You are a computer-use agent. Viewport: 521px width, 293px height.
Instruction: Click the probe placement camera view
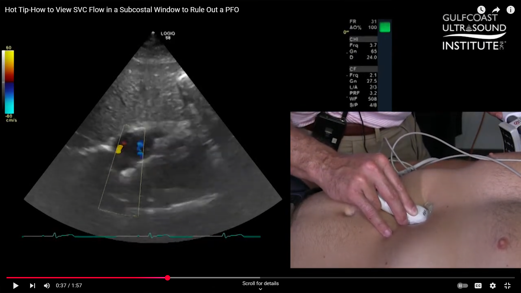405,190
